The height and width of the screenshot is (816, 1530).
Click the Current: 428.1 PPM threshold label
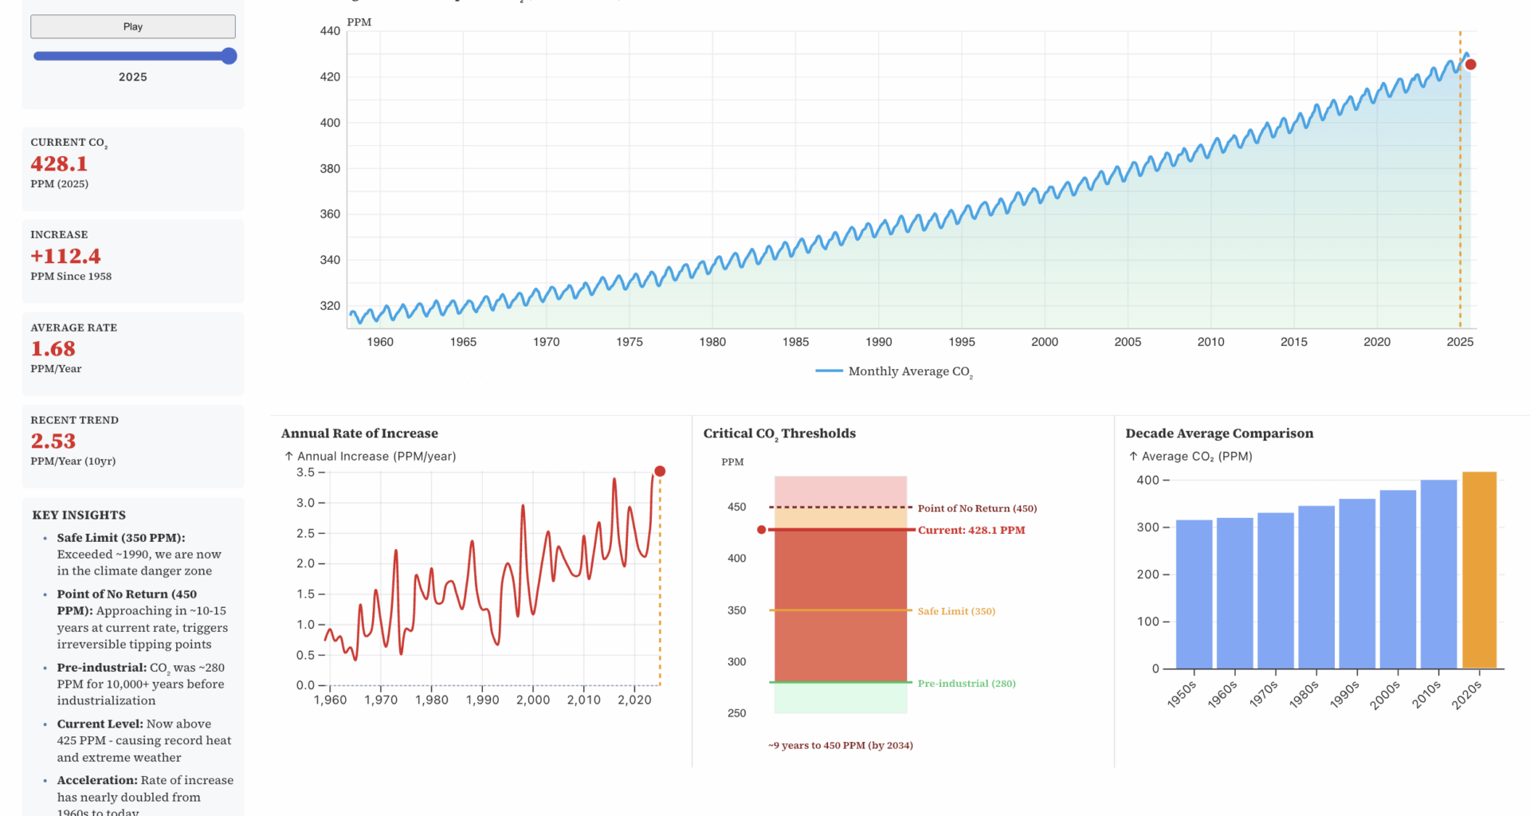(971, 530)
